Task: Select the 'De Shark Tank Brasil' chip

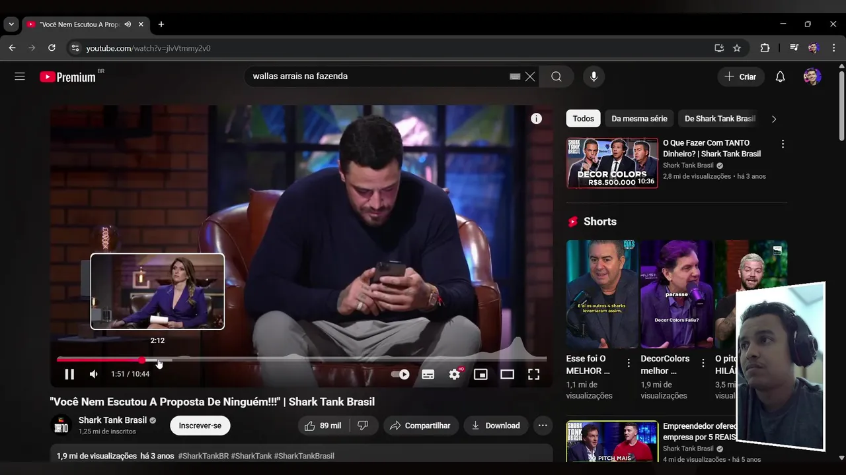Action: [x=720, y=119]
